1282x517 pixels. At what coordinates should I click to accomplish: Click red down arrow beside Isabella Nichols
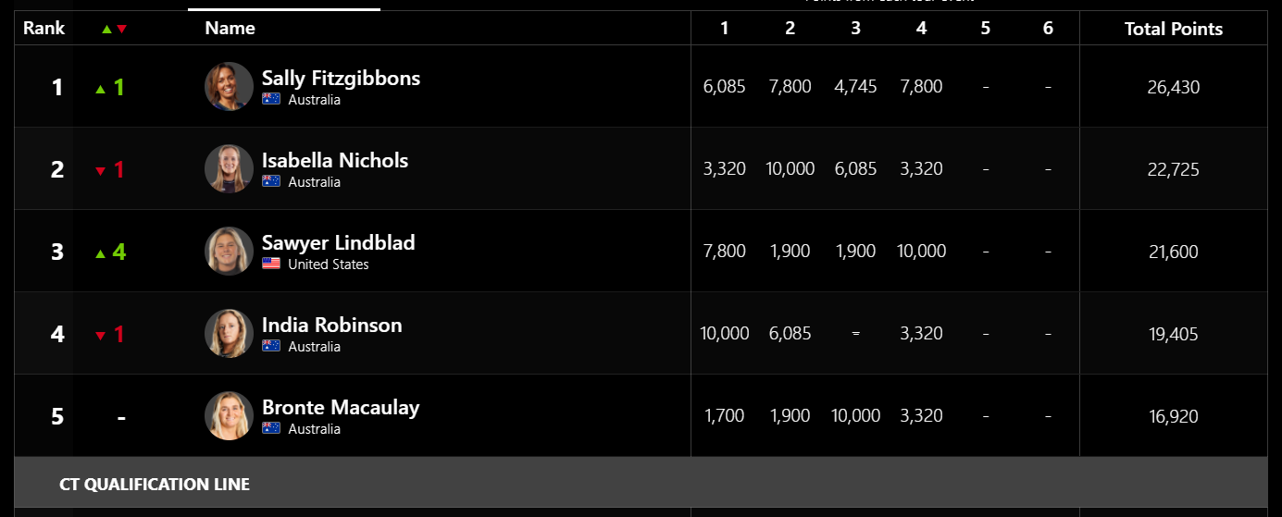point(101,171)
